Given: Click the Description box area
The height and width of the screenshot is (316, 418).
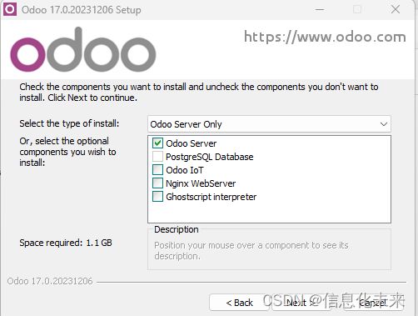Looking at the screenshot, I should [269, 250].
